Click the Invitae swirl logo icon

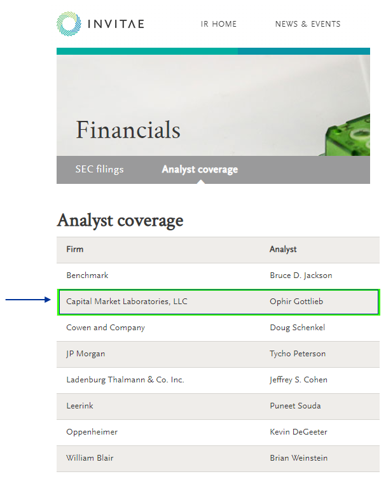coord(69,24)
